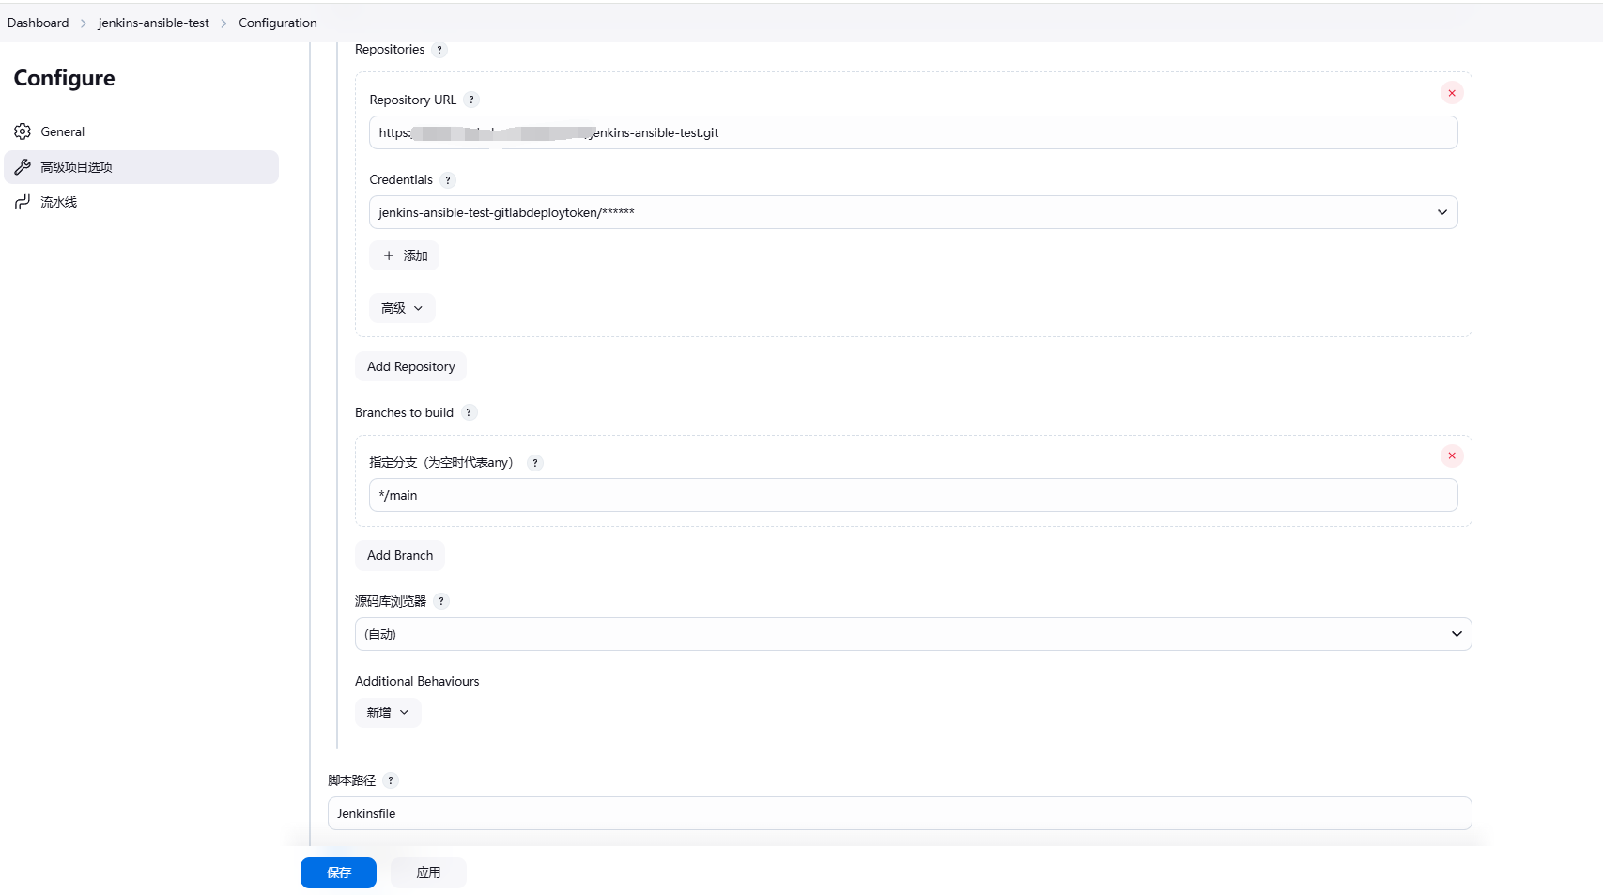The height and width of the screenshot is (895, 1603).
Task: Open help for Branches to build
Action: pos(470,411)
